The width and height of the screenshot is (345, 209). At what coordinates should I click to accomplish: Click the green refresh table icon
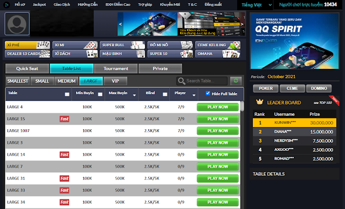tap(236, 81)
